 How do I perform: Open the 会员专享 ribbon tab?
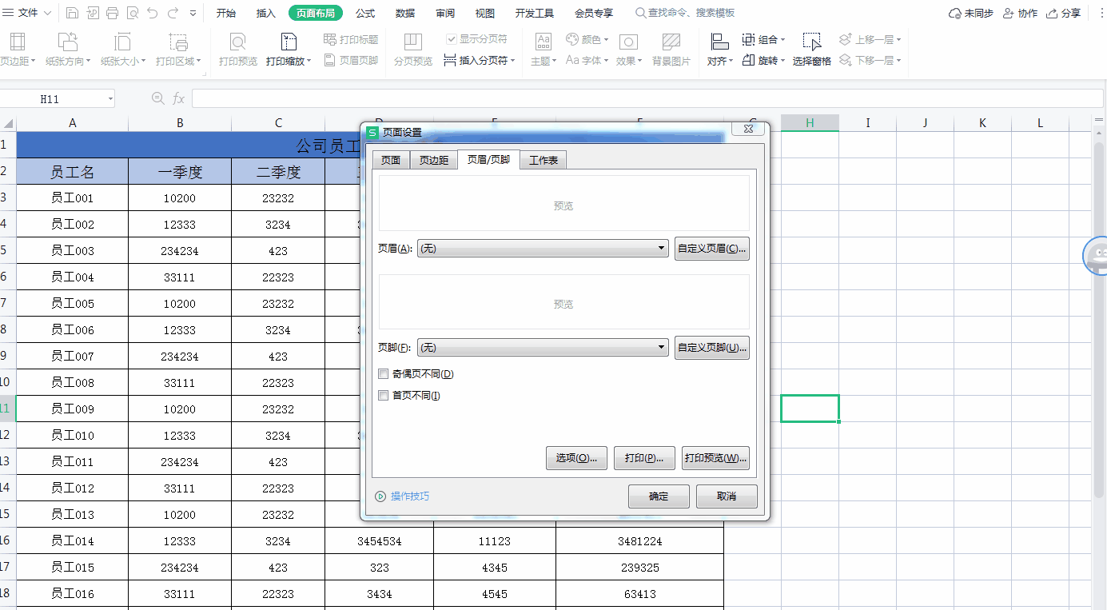[x=594, y=13]
